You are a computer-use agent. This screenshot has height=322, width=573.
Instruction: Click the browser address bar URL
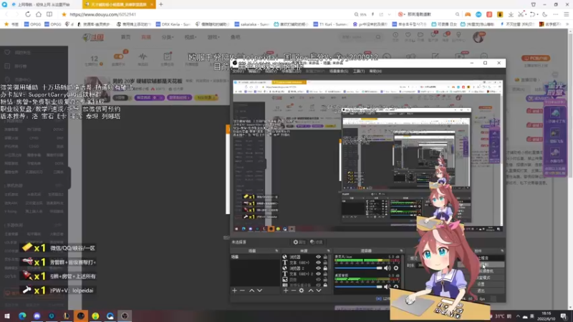point(102,14)
